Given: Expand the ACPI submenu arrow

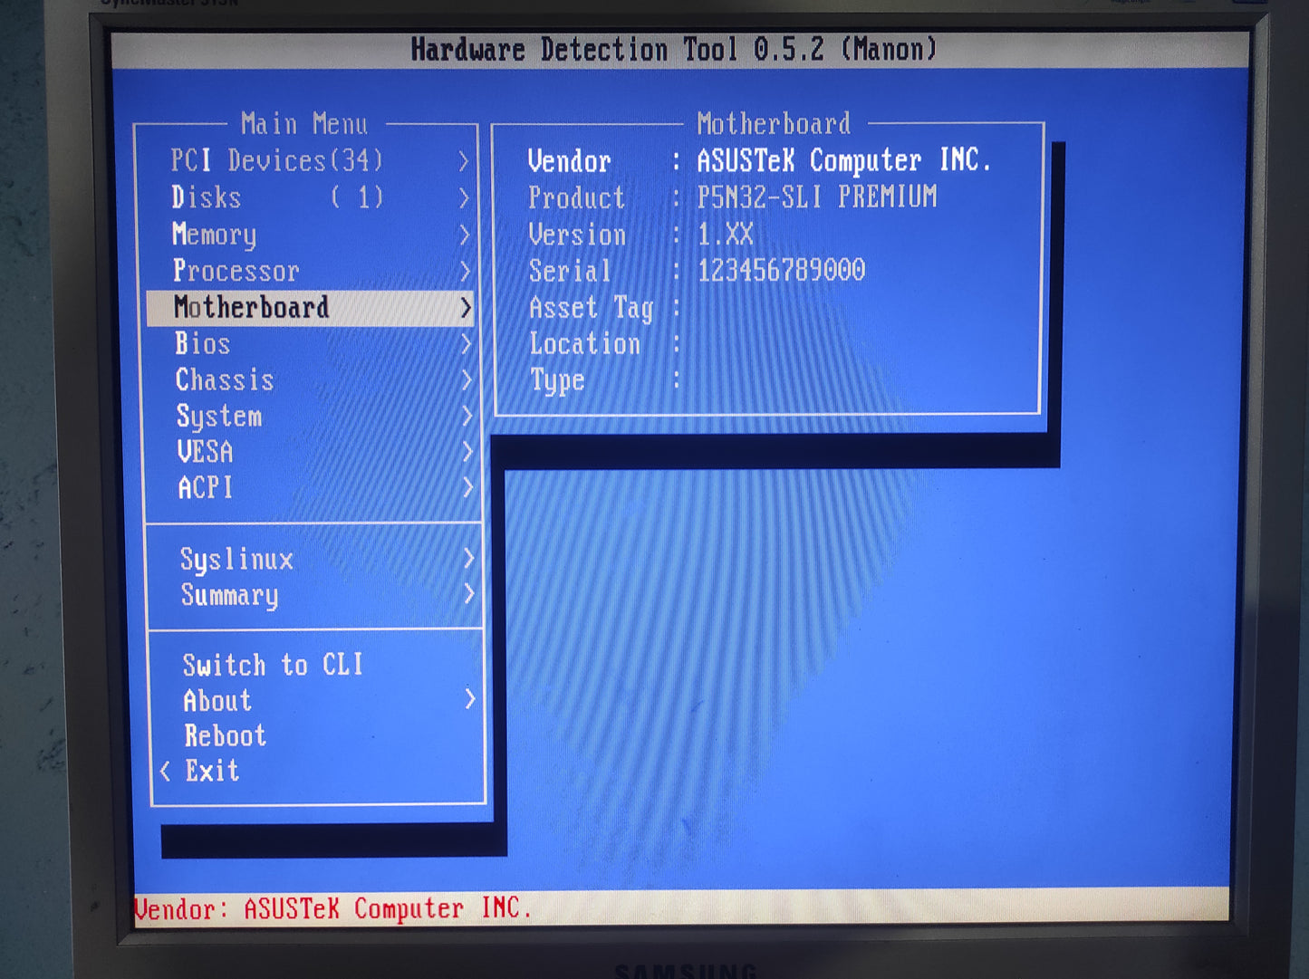Looking at the screenshot, I should 467,487.
